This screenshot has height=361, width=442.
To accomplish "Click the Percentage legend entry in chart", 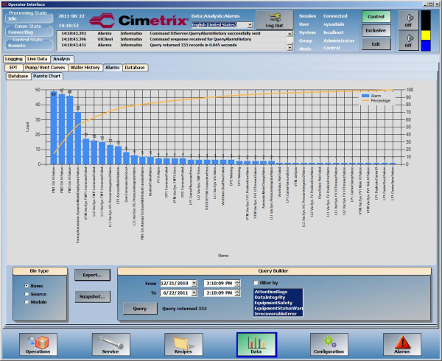I will [376, 101].
